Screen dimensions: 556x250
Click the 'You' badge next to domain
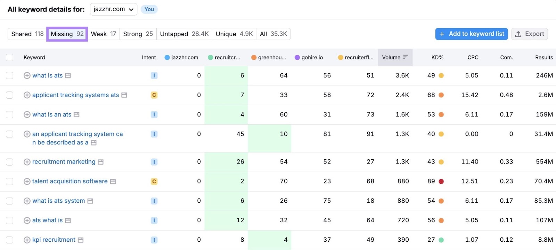click(x=149, y=9)
